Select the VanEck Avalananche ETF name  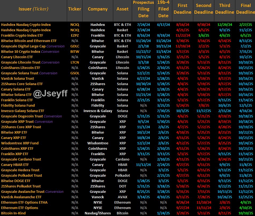(x=21, y=197)
